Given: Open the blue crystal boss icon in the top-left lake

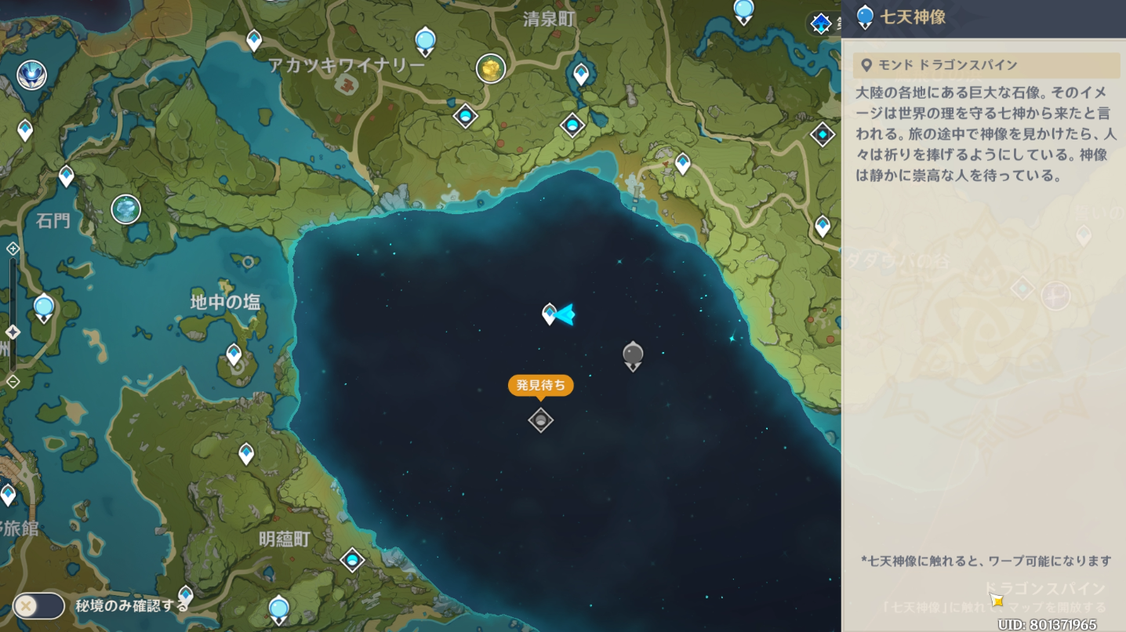Looking at the screenshot, I should (31, 75).
